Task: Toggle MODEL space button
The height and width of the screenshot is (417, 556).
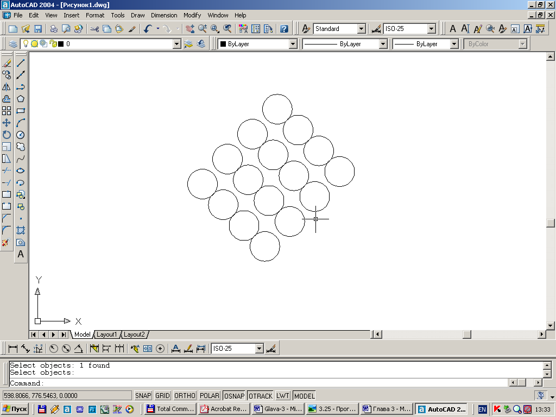Action: click(304, 396)
